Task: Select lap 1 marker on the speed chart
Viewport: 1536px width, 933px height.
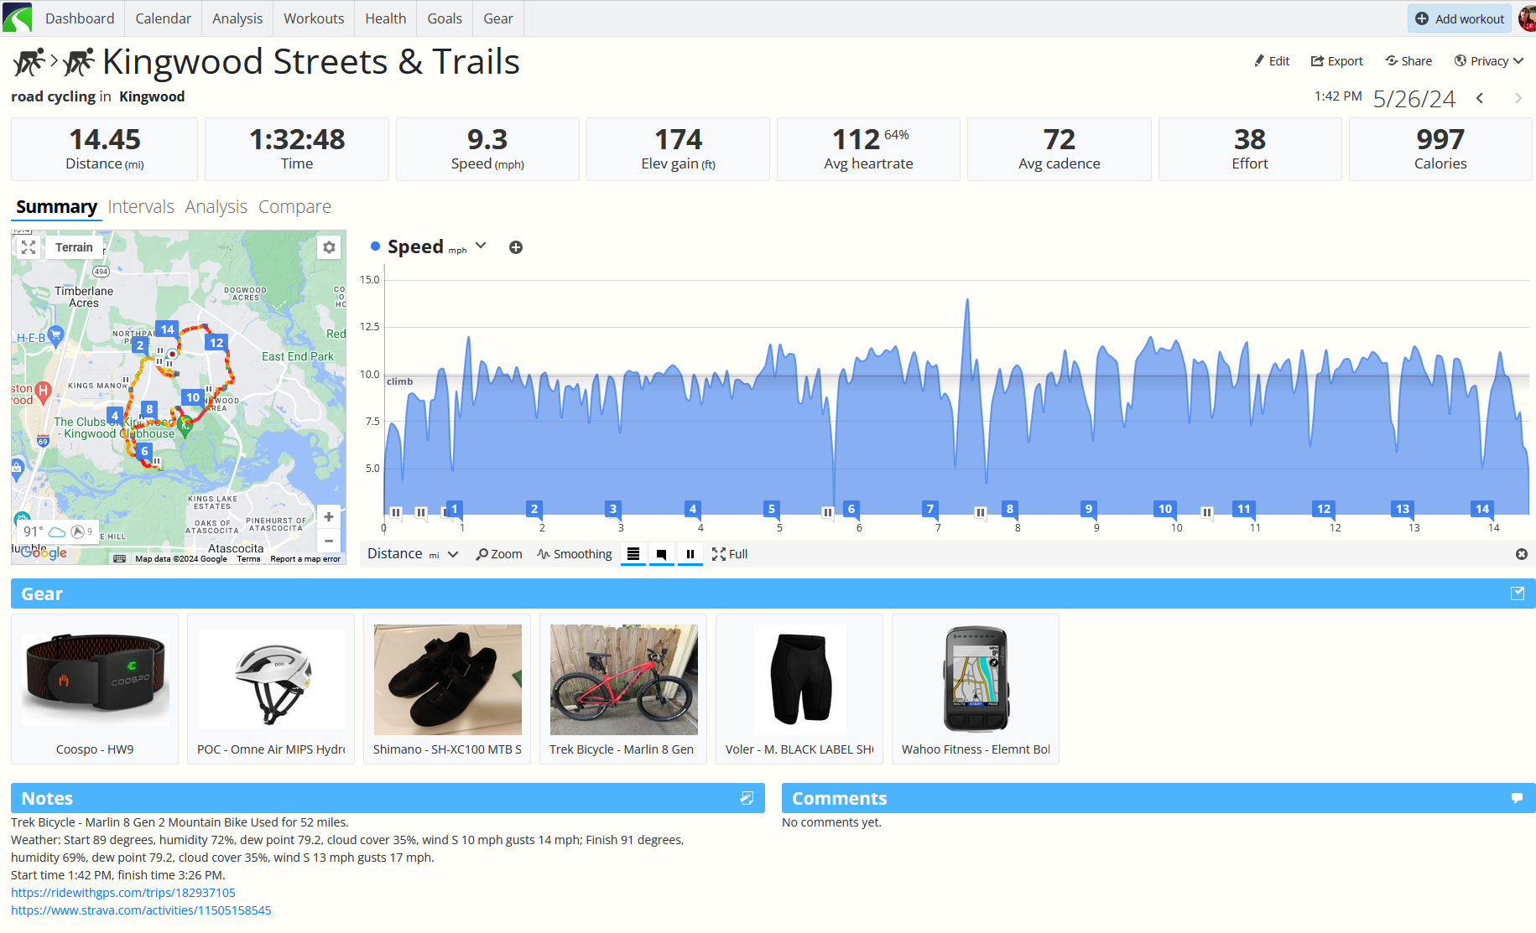Action: (455, 509)
